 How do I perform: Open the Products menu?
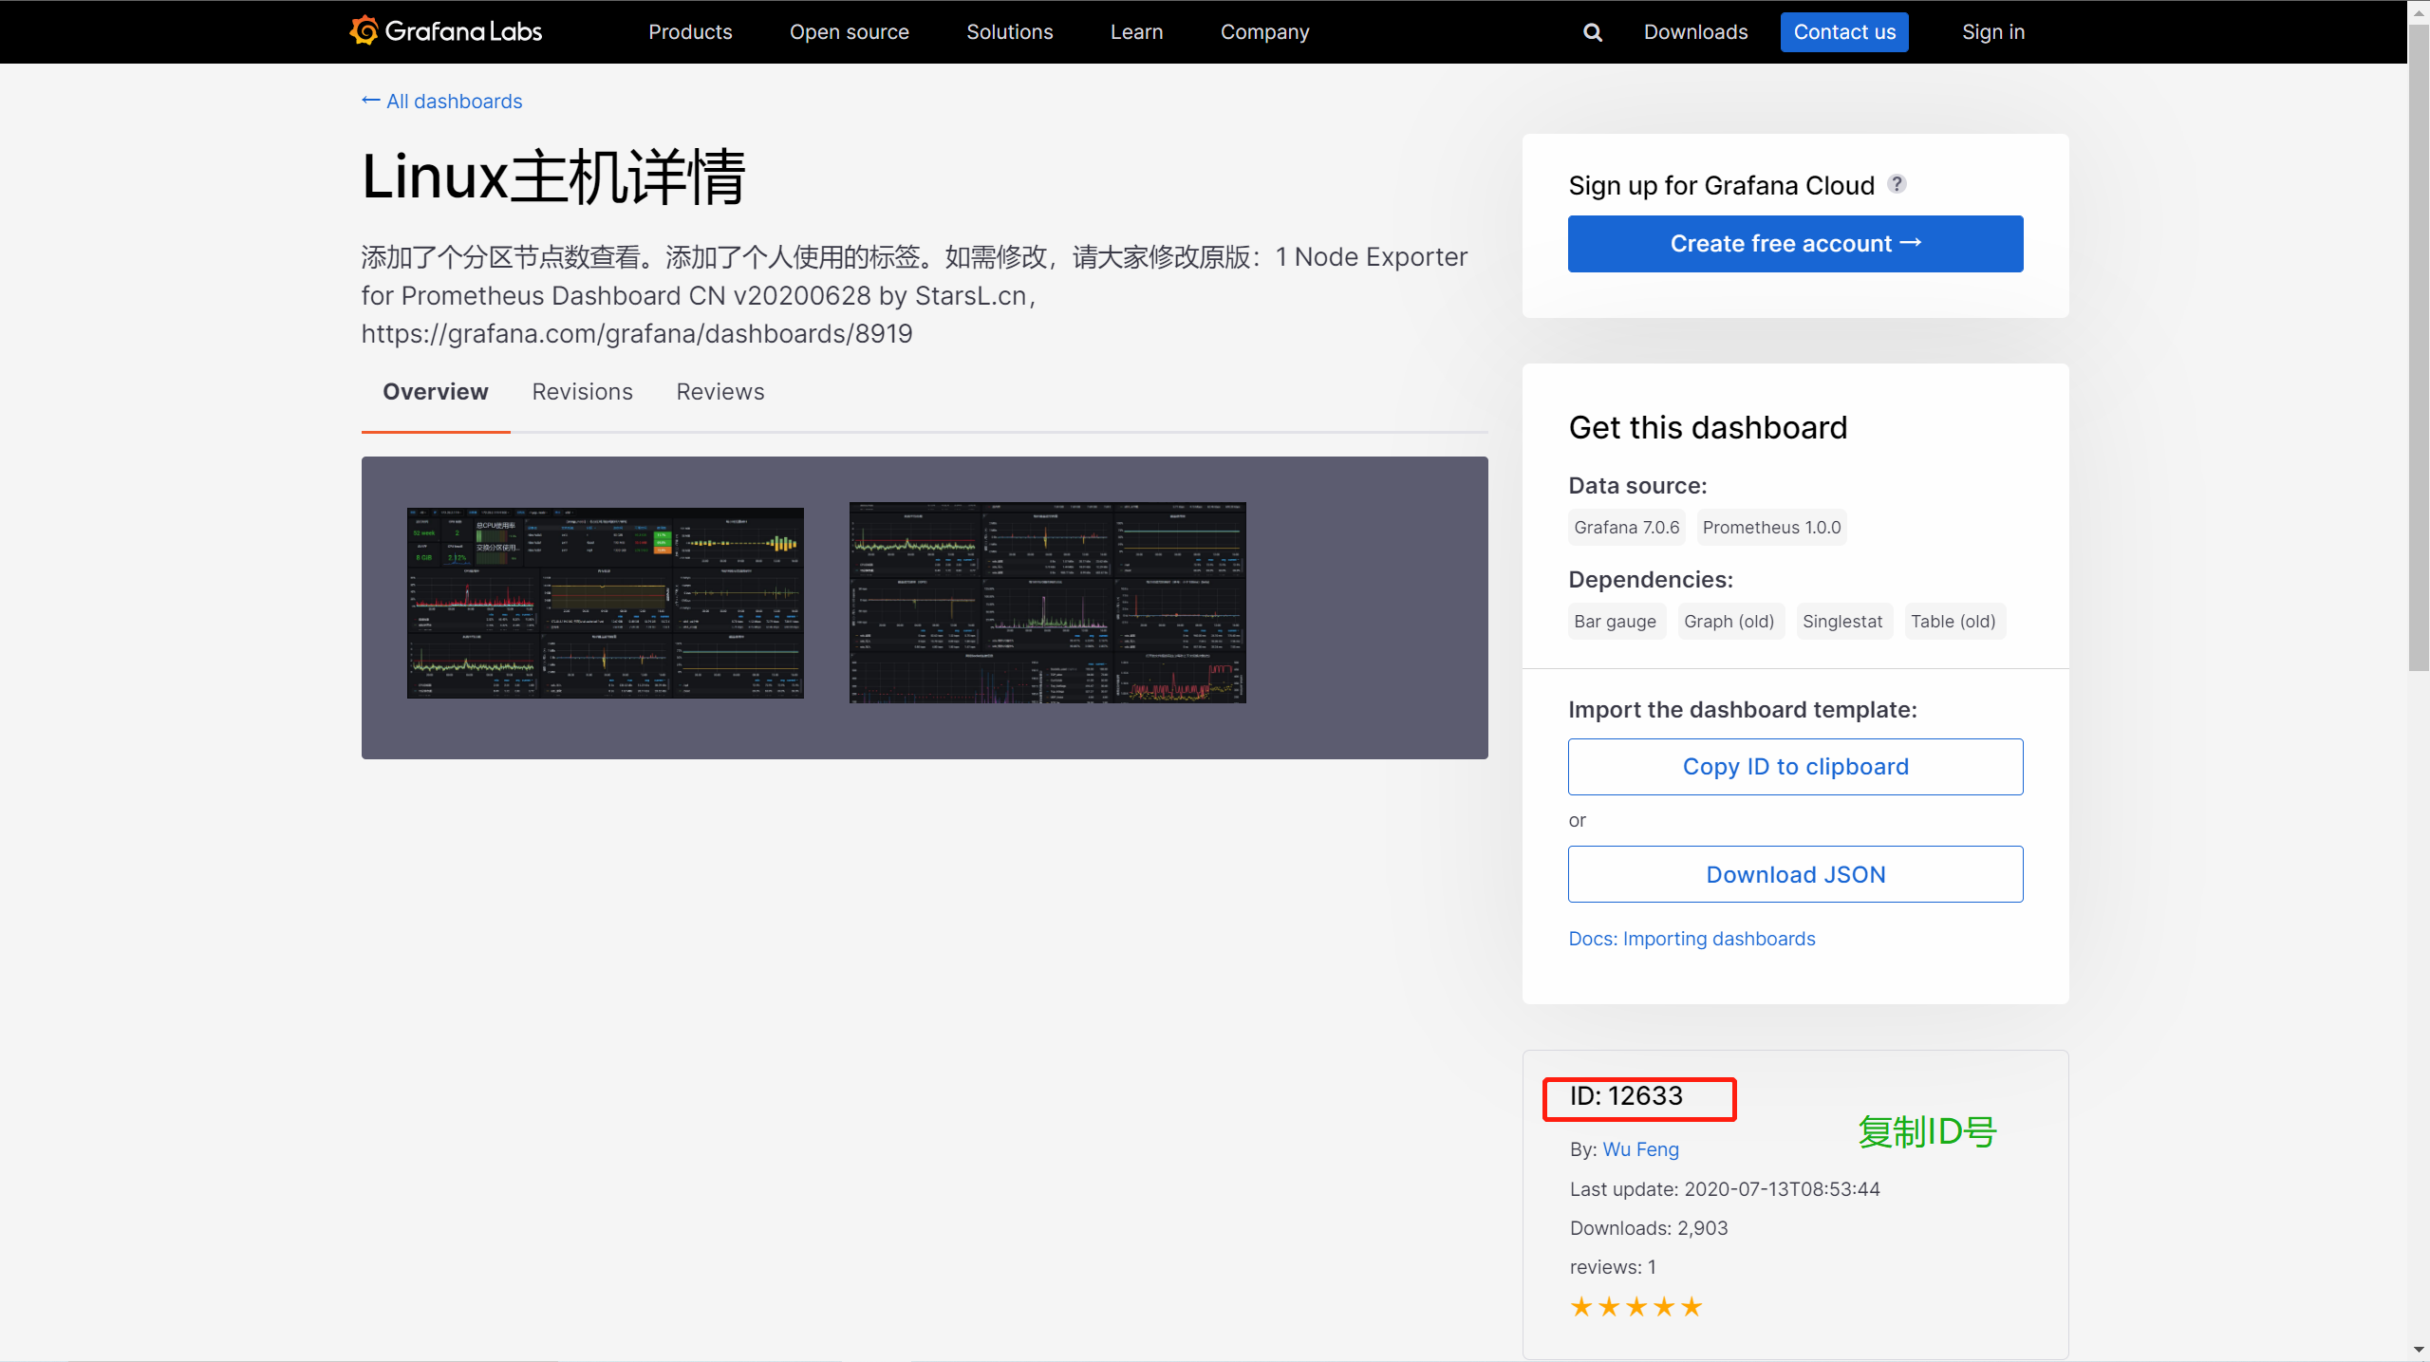690,32
